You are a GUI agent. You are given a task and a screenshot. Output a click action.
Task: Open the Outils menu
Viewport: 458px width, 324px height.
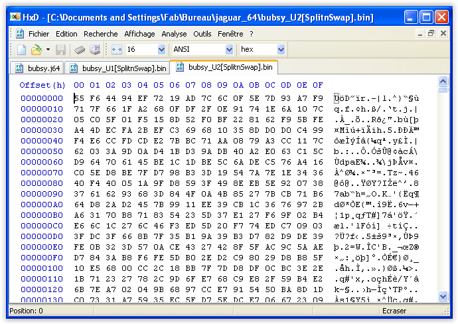coord(202,34)
